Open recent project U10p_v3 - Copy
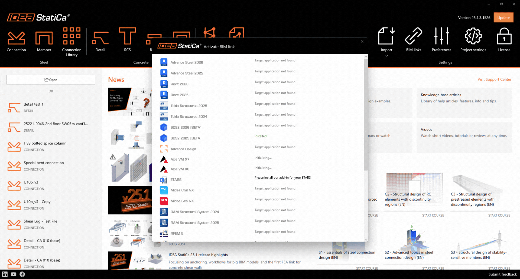This screenshot has height=279, width=520. pyautogui.click(x=51, y=205)
